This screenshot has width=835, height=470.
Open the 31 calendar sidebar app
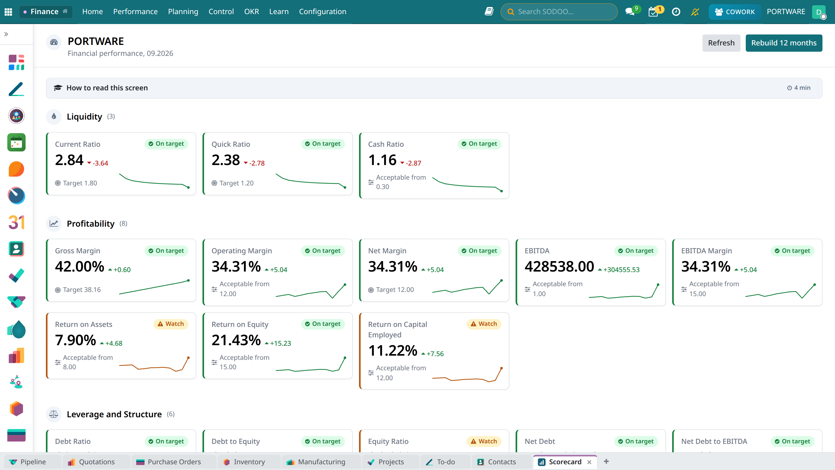(x=16, y=222)
